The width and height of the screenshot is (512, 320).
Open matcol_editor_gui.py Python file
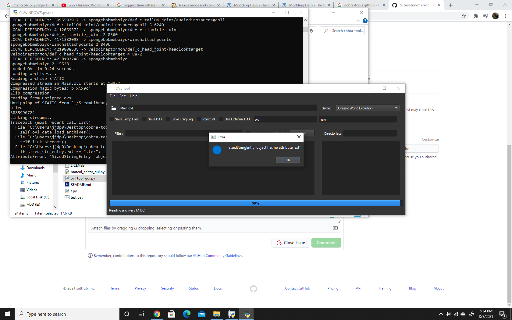coord(87,172)
